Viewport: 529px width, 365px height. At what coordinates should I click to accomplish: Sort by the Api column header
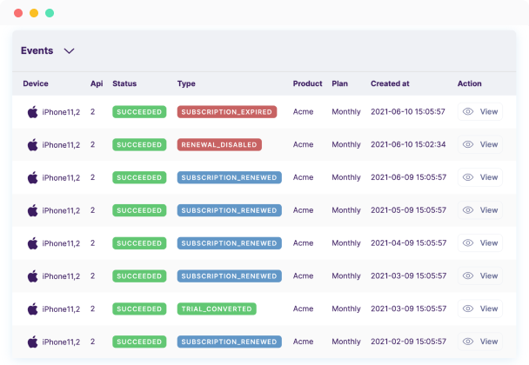pos(97,83)
